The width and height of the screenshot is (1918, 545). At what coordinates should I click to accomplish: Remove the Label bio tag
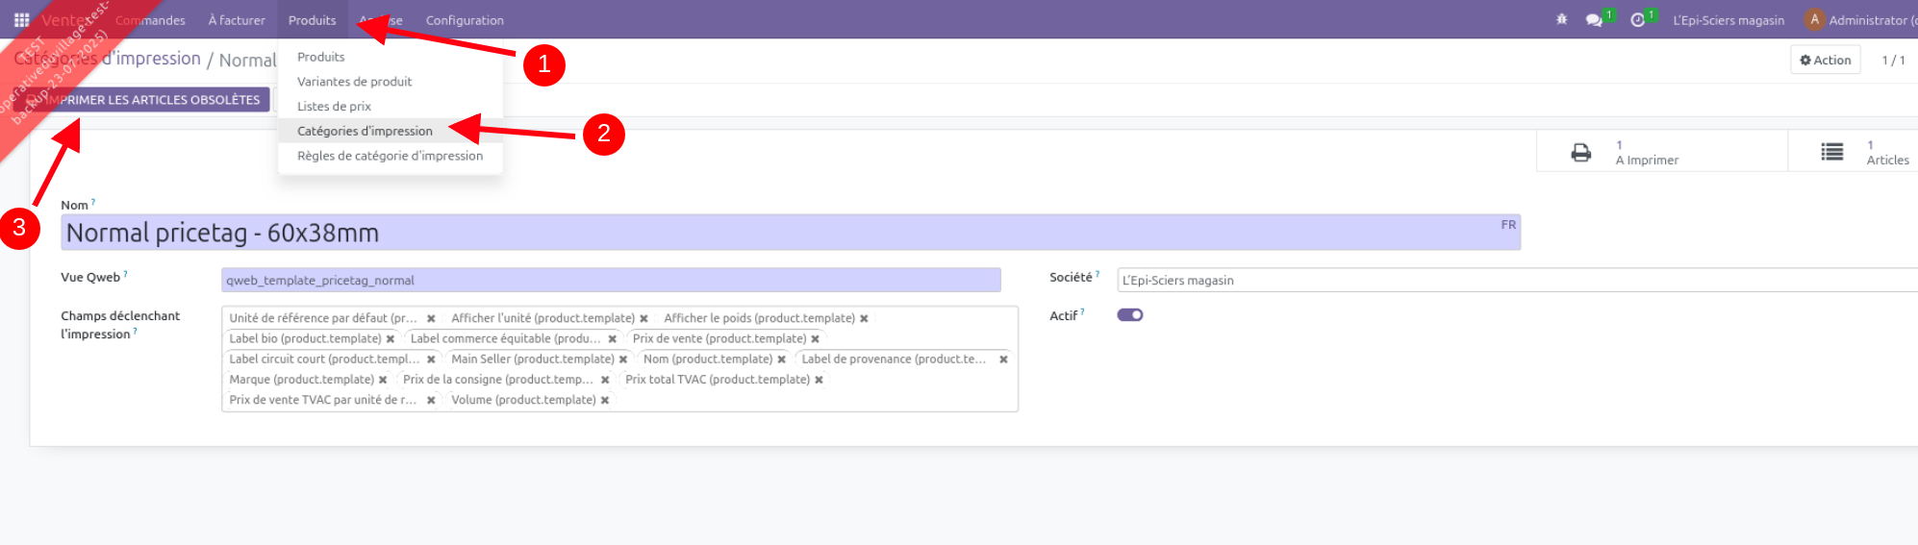pos(391,339)
